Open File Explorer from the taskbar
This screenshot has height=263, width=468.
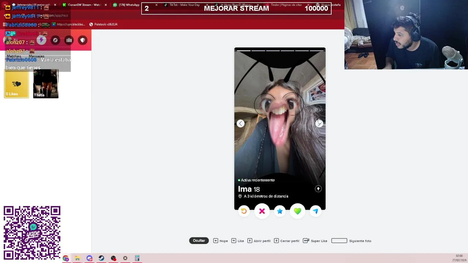(x=78, y=258)
